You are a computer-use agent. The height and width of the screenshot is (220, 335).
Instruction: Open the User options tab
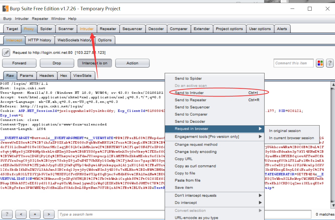pos(260,29)
